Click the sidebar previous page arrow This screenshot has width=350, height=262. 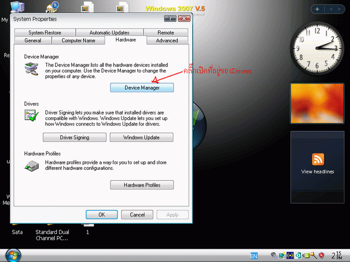pyautogui.click(x=330, y=9)
